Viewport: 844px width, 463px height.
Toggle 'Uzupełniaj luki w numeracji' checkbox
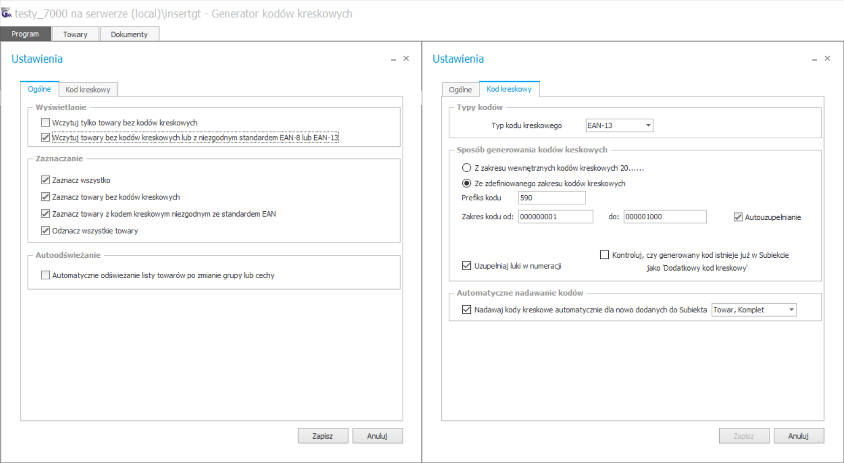pyautogui.click(x=467, y=266)
